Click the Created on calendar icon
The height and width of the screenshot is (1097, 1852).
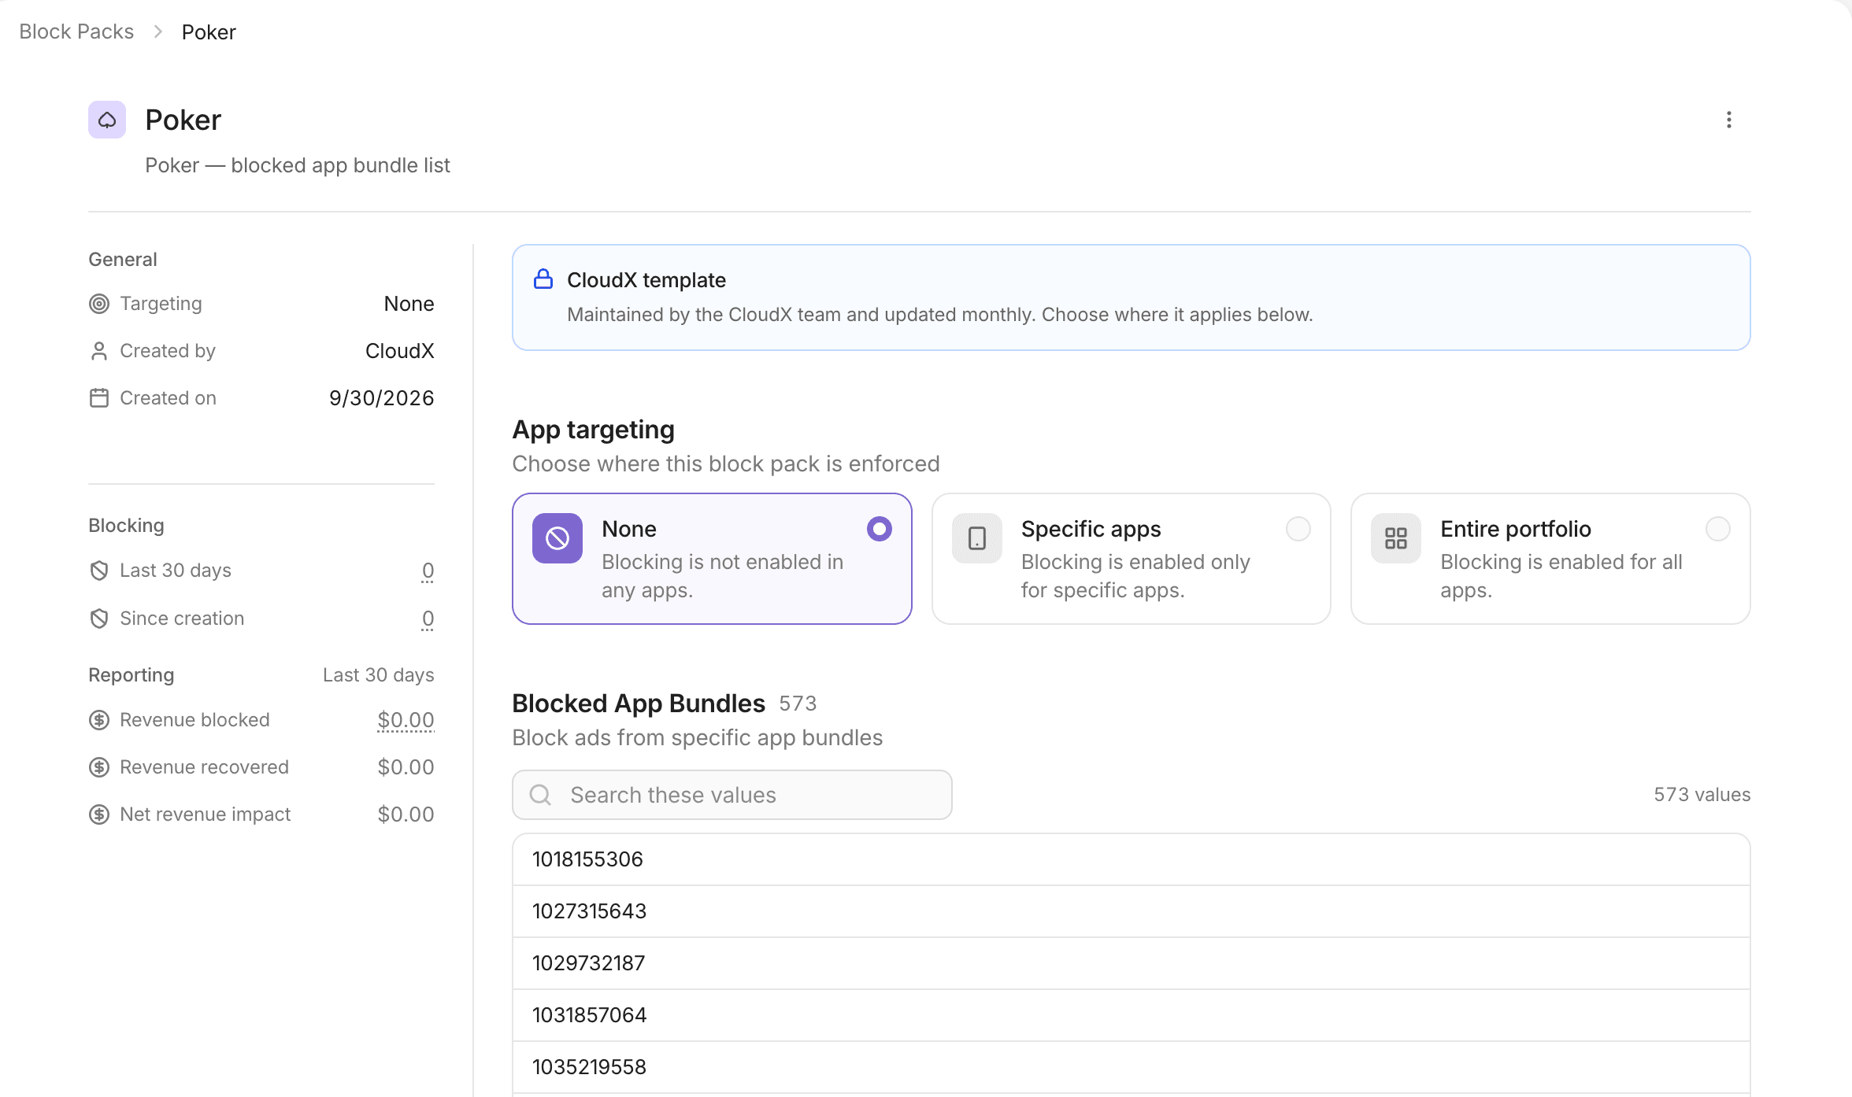click(x=99, y=398)
